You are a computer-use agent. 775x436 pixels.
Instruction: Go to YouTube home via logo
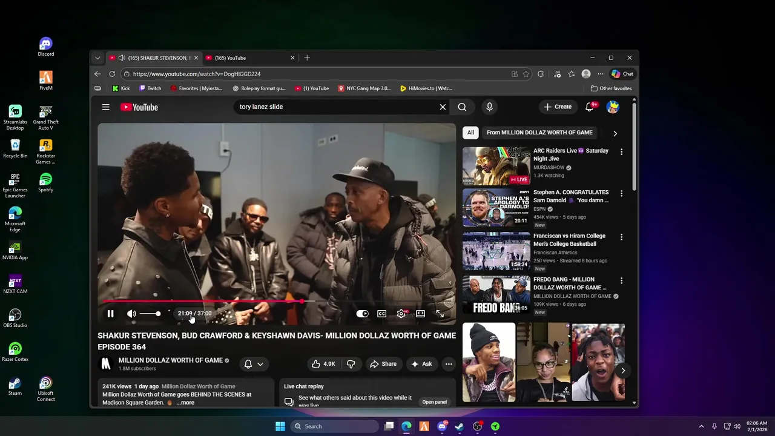(139, 107)
